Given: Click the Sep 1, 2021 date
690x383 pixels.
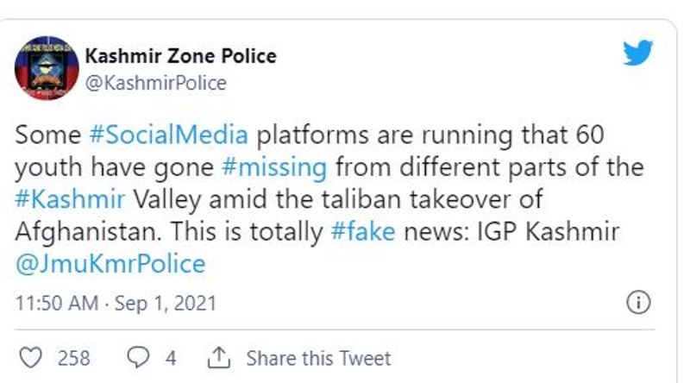Looking at the screenshot, I should coord(169,304).
